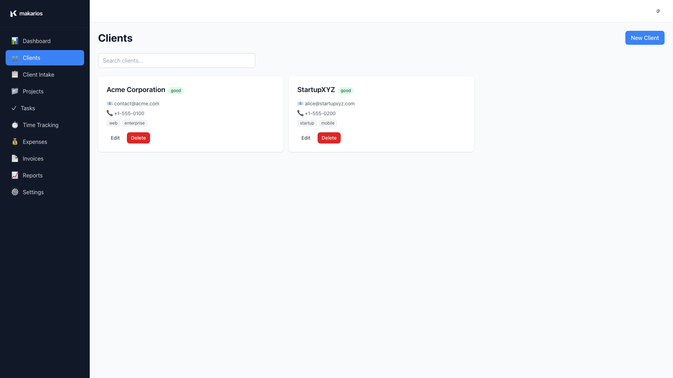The image size is (673, 378).
Task: Edit the StartupXYZ client
Action: [x=305, y=138]
